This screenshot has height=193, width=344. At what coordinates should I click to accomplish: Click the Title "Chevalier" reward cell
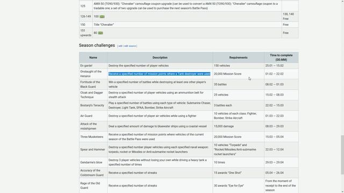pos(187,25)
